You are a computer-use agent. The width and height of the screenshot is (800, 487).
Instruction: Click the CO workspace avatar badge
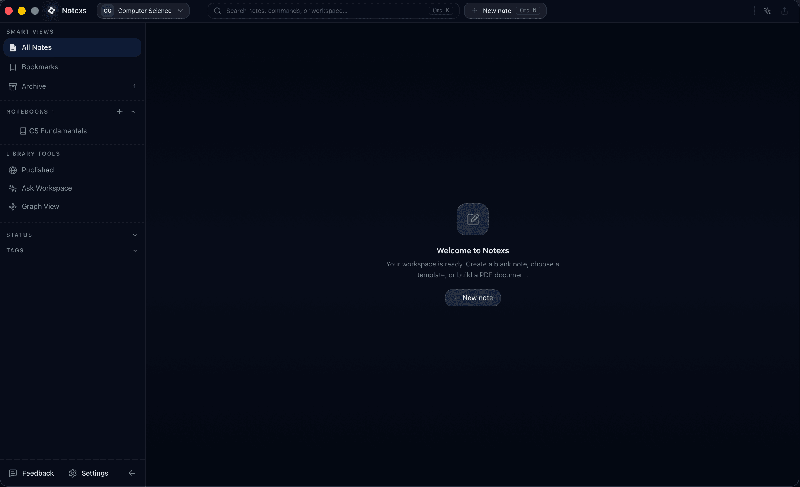[107, 11]
